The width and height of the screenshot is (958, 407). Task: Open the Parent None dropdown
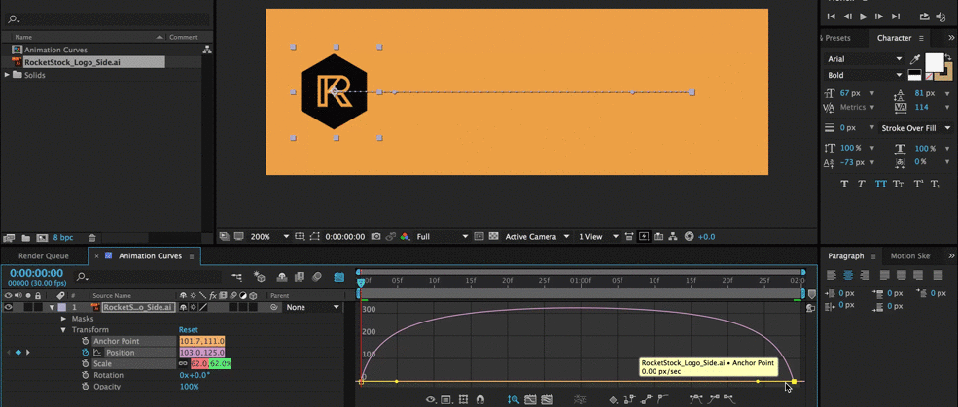pyautogui.click(x=311, y=308)
